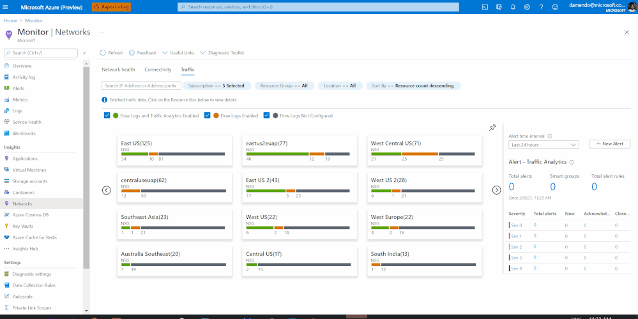Open Key Vaults insights

[x=23, y=226]
